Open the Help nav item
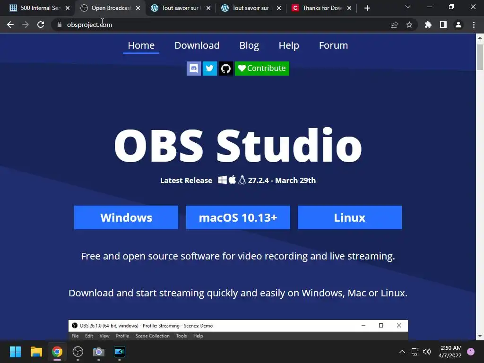 click(x=289, y=45)
